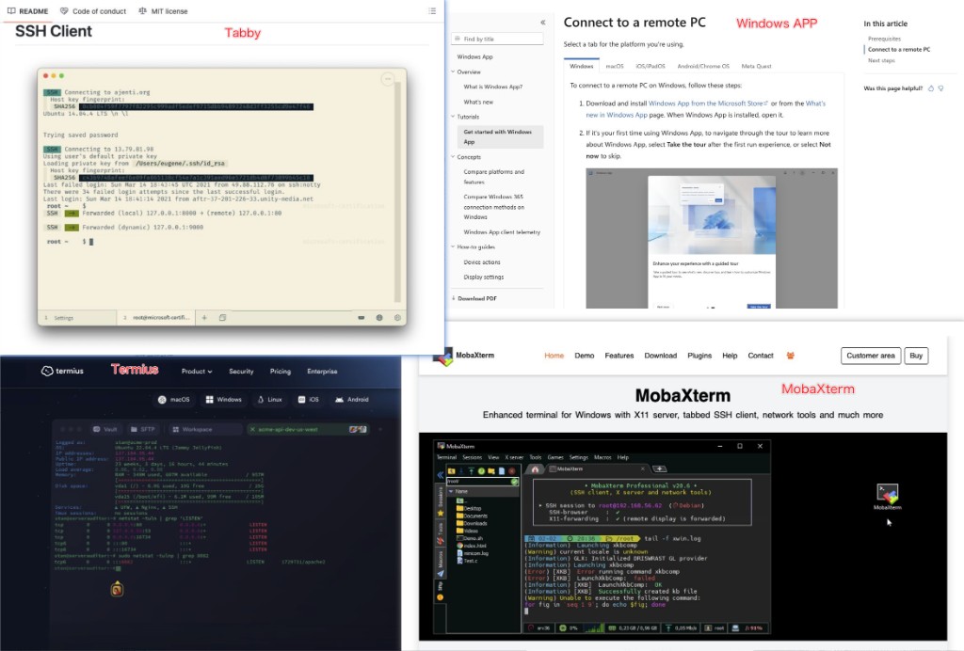Open the outline list icon in GitHub README header
Screen dimensions: 964x651
[x=432, y=11]
